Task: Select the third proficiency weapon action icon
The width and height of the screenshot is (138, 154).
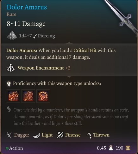Action: click(x=43, y=96)
